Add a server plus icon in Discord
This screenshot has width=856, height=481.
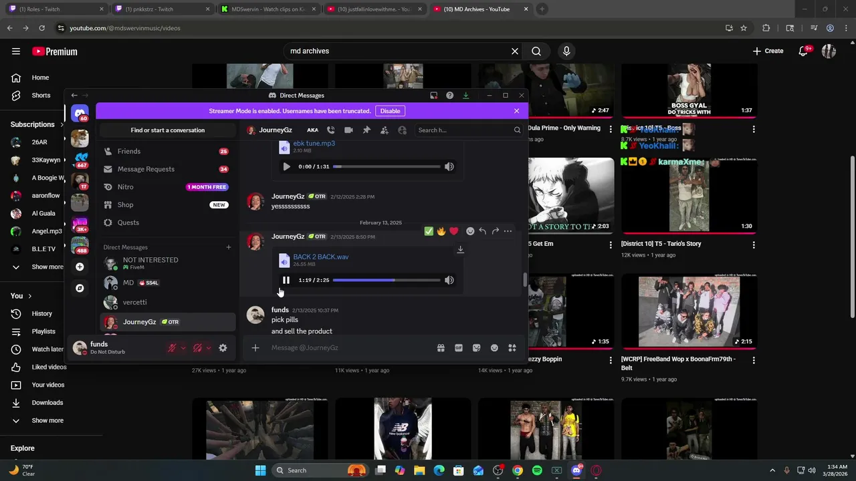tap(80, 267)
